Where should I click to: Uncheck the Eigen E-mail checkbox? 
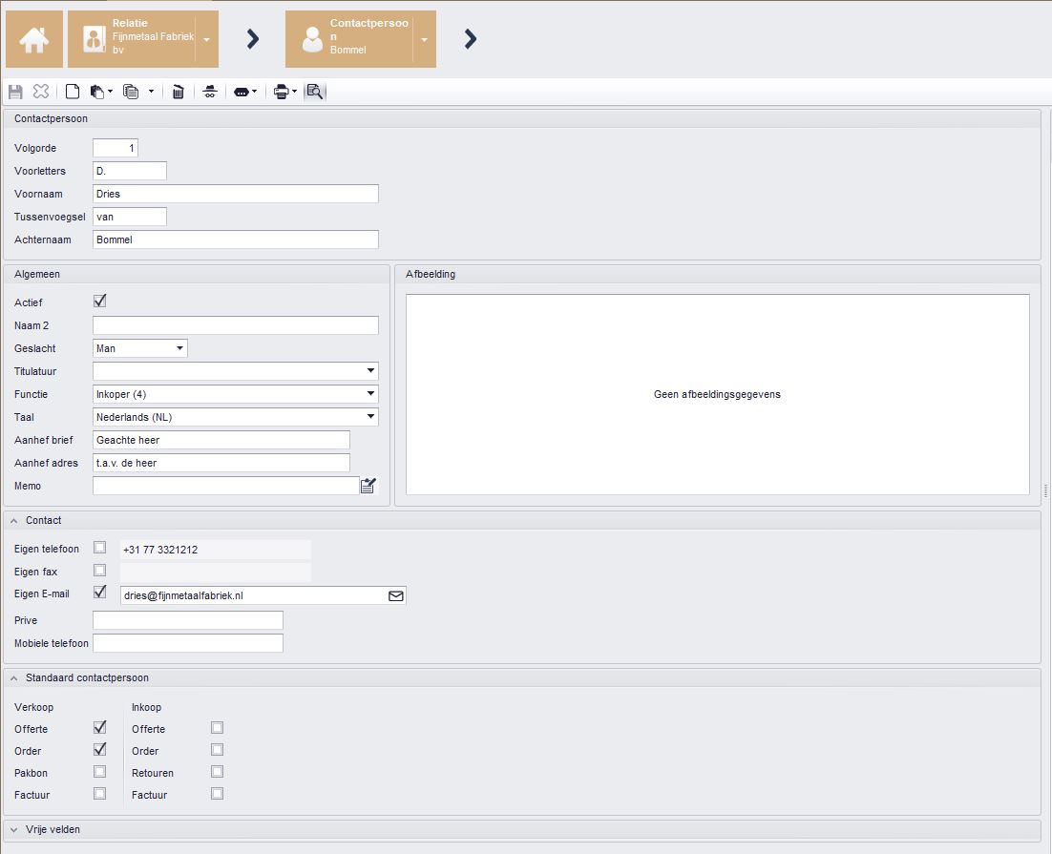point(100,593)
